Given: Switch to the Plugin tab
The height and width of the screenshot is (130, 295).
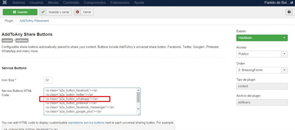Looking at the screenshot, I should tap(9, 21).
